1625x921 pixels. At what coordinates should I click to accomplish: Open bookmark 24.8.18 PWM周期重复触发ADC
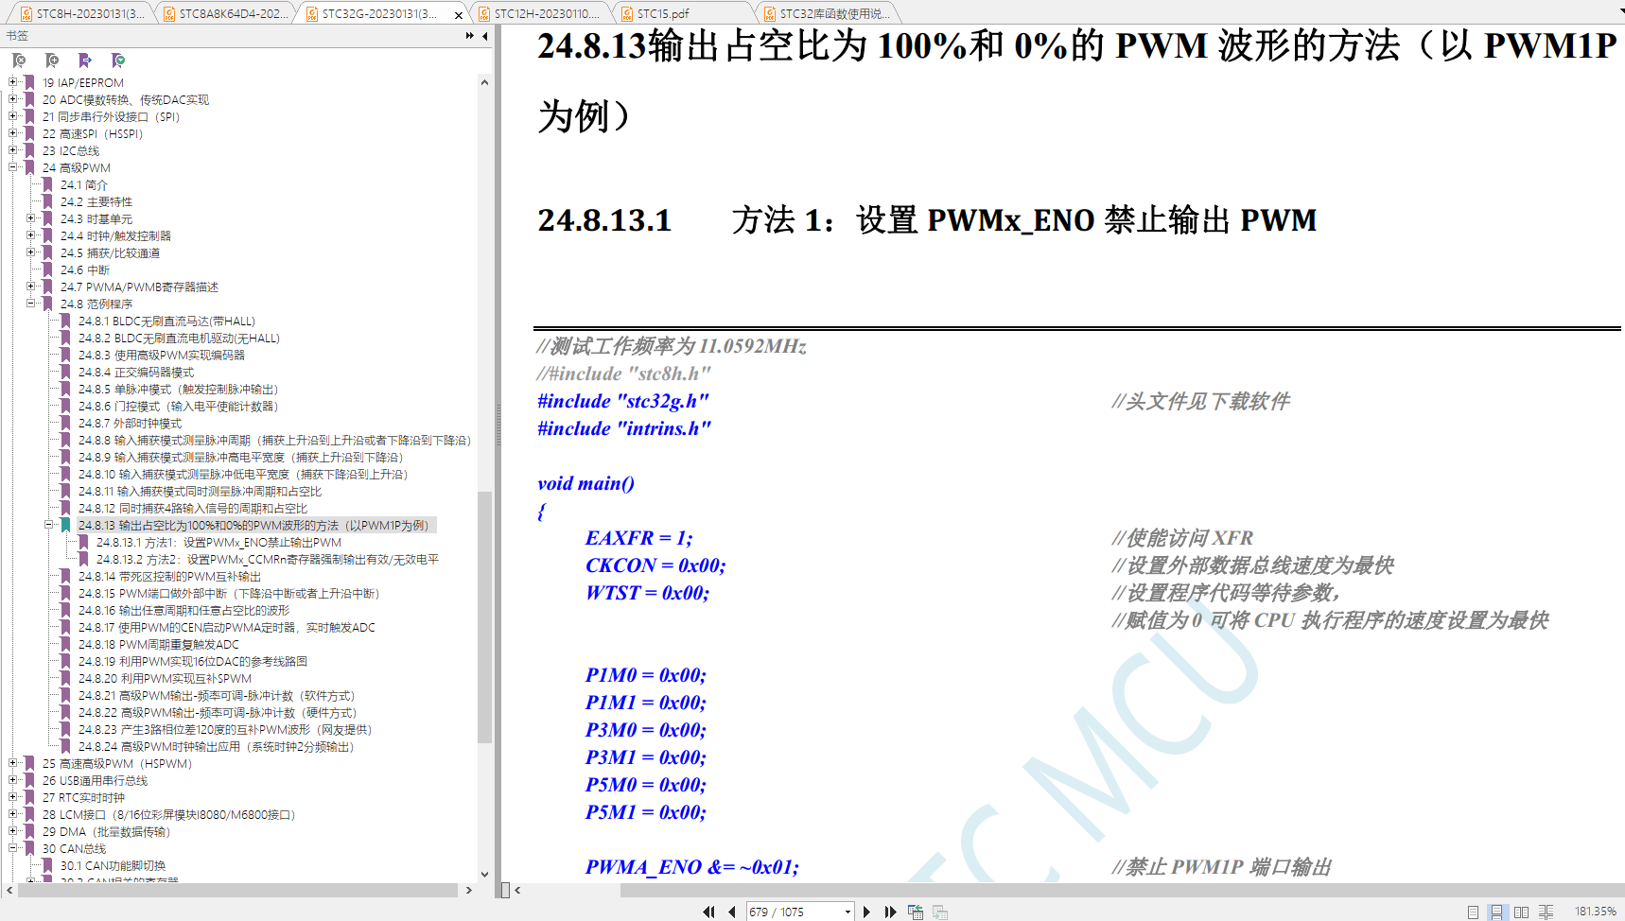pos(159,644)
